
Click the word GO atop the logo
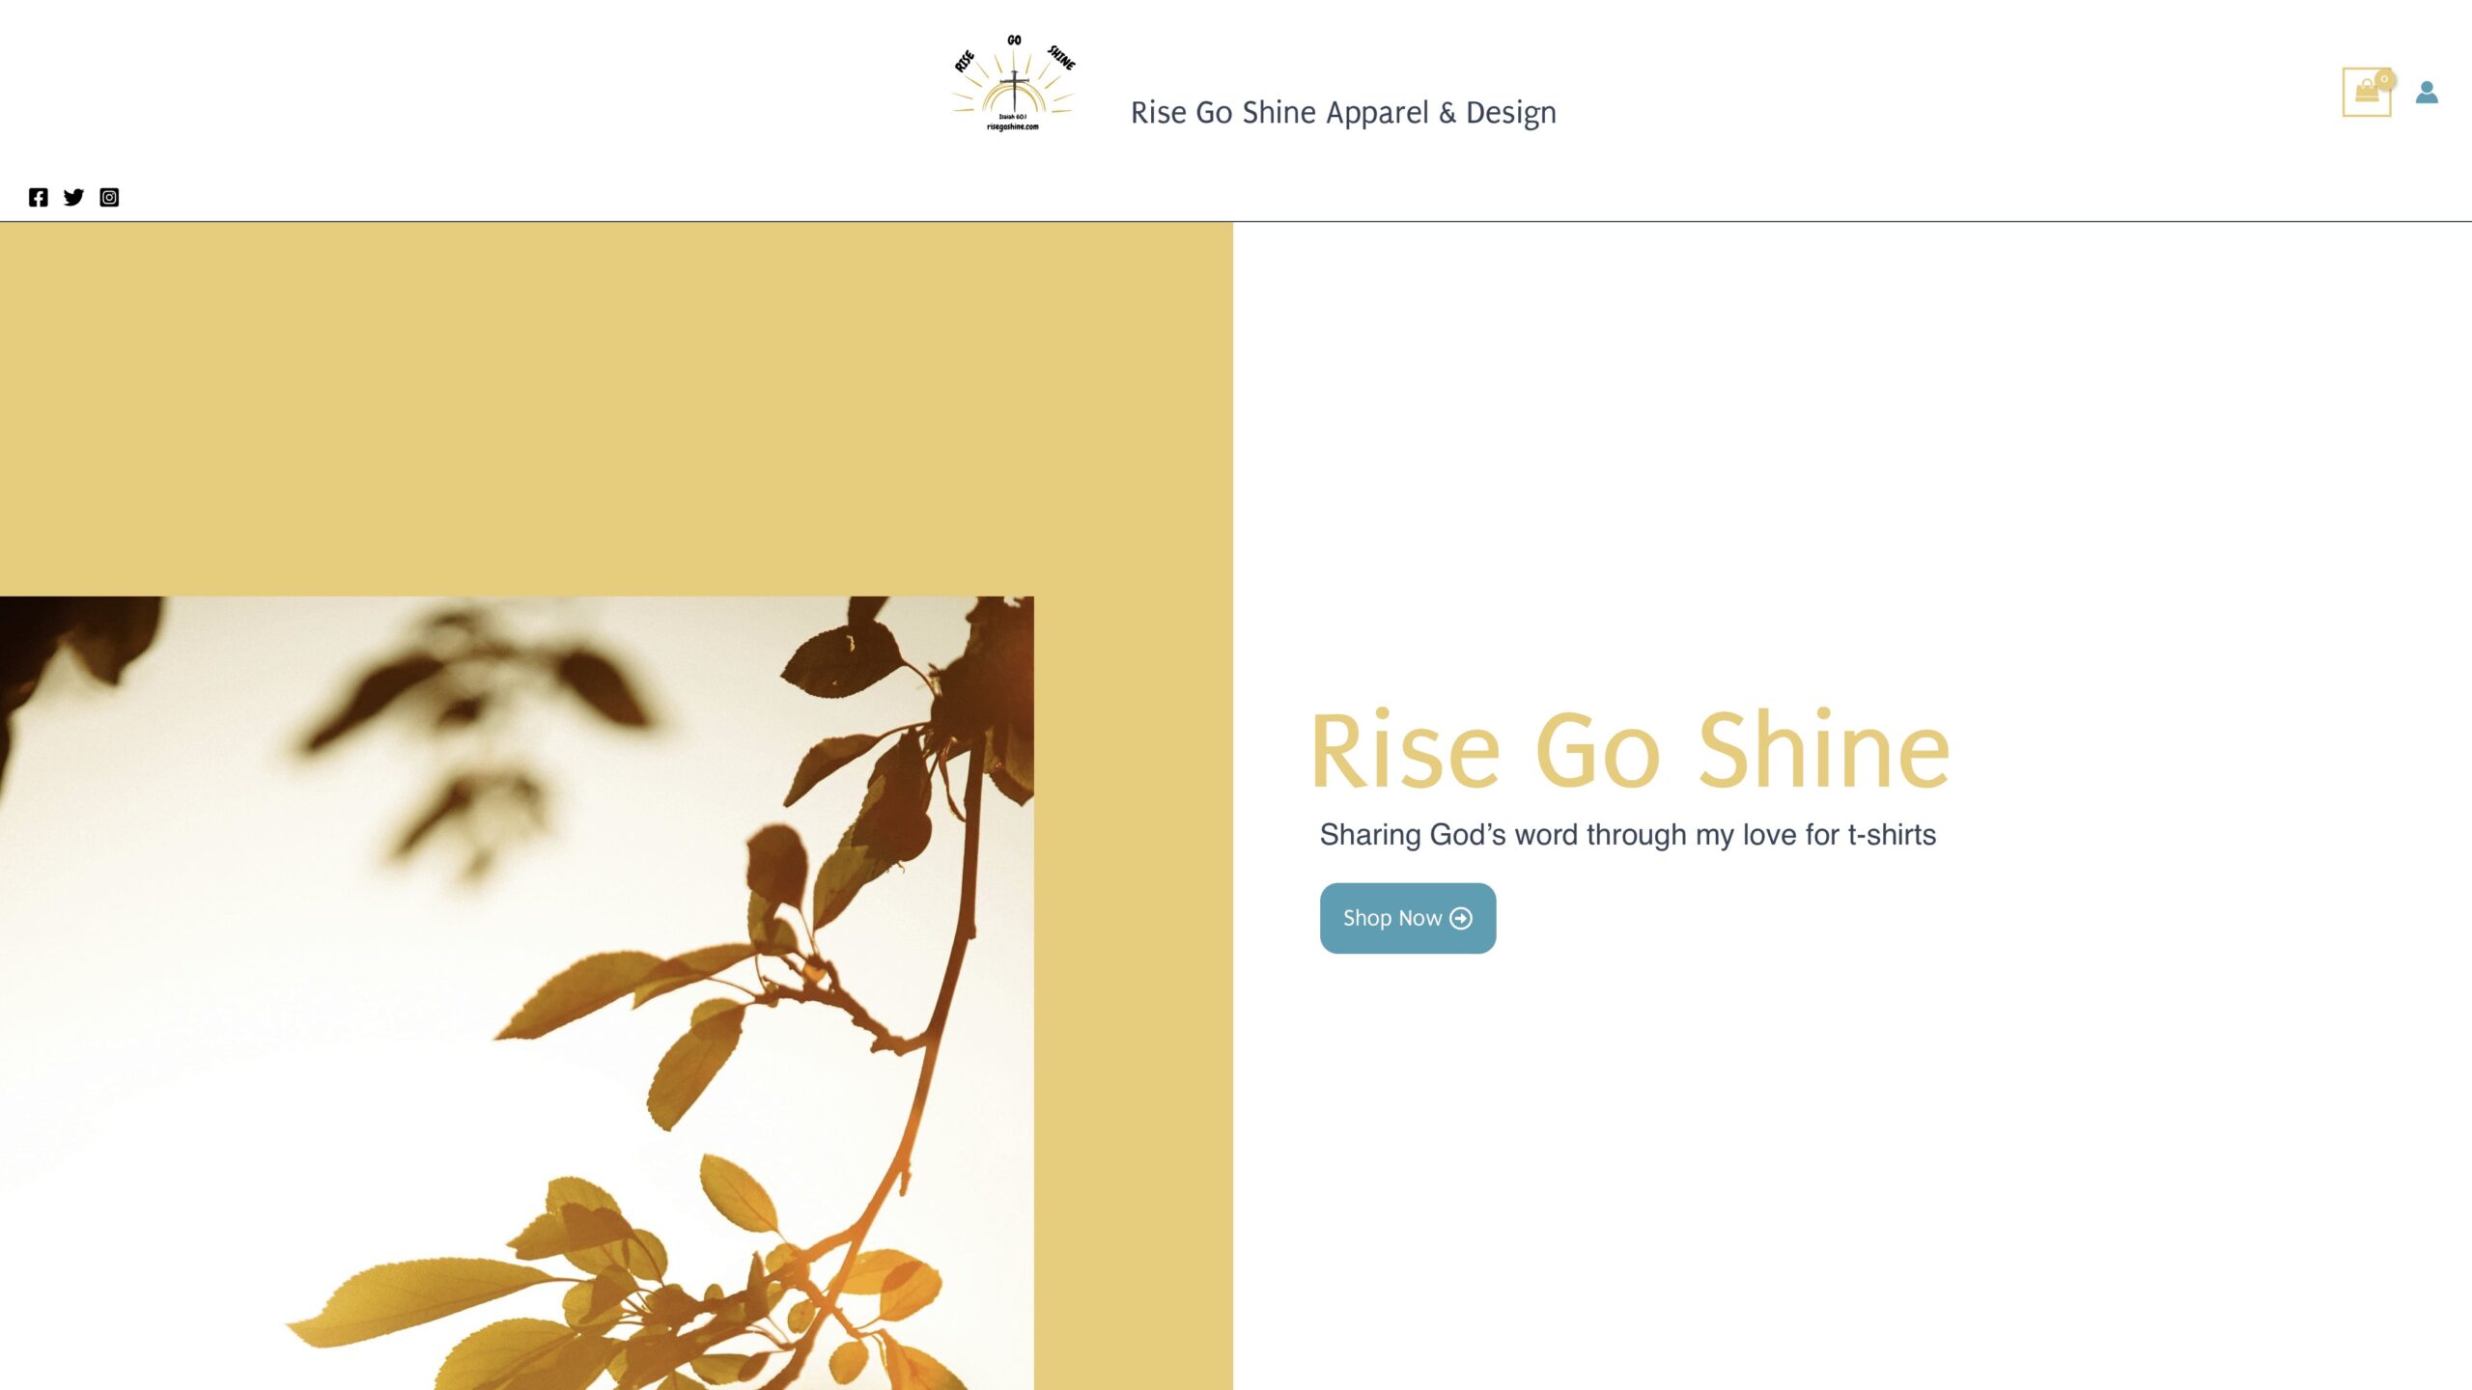[1014, 40]
